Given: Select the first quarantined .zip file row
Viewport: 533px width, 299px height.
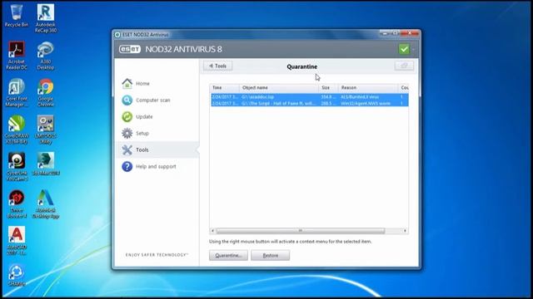Looking at the screenshot, I should 309,97.
